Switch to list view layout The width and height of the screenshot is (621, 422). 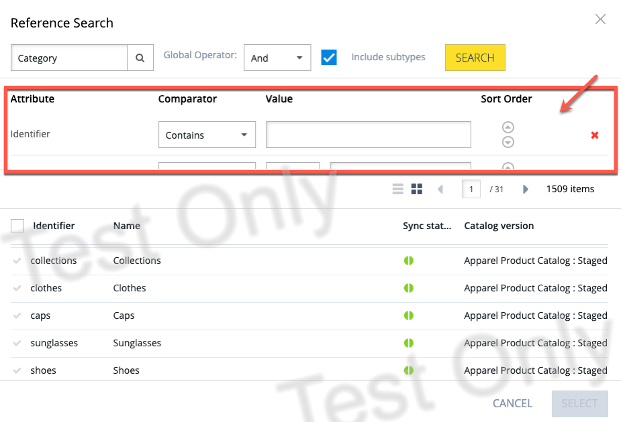397,189
